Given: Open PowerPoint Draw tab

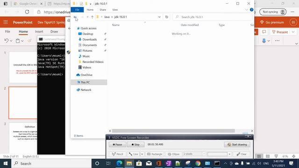Looking at the screenshot, I should coord(54,32).
